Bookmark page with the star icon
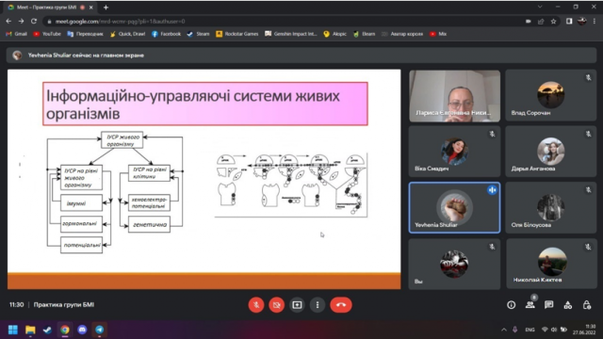 553,22
